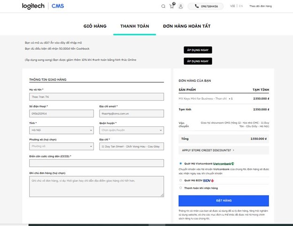Click the CCCD citizen ID input field
This screenshot has height=226, width=293.
click(96, 163)
